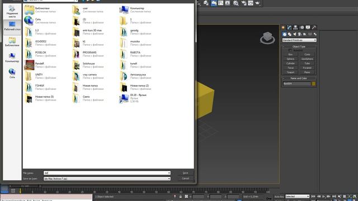Switch to the Motion panel tab
Image resolution: width=358 pixels, height=201 pixels.
coord(302,27)
